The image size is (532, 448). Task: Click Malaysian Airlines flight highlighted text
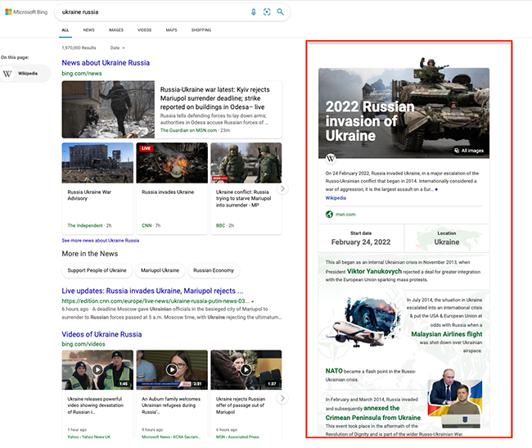[447, 334]
